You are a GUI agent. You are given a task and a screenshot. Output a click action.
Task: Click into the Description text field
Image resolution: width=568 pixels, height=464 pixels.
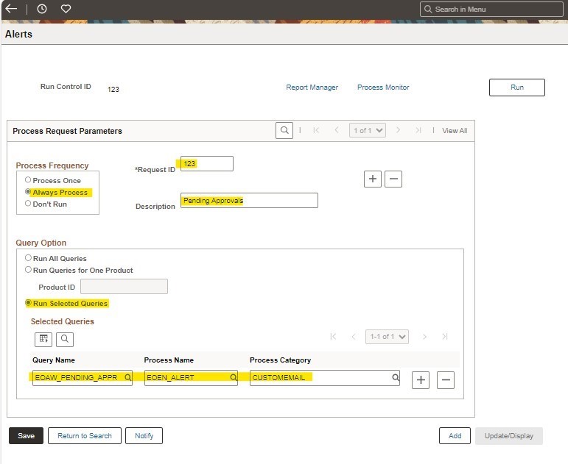pyautogui.click(x=249, y=201)
